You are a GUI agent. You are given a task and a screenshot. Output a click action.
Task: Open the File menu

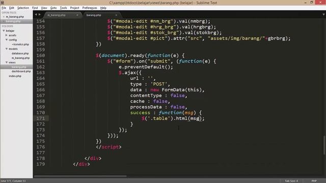coord(4,8)
